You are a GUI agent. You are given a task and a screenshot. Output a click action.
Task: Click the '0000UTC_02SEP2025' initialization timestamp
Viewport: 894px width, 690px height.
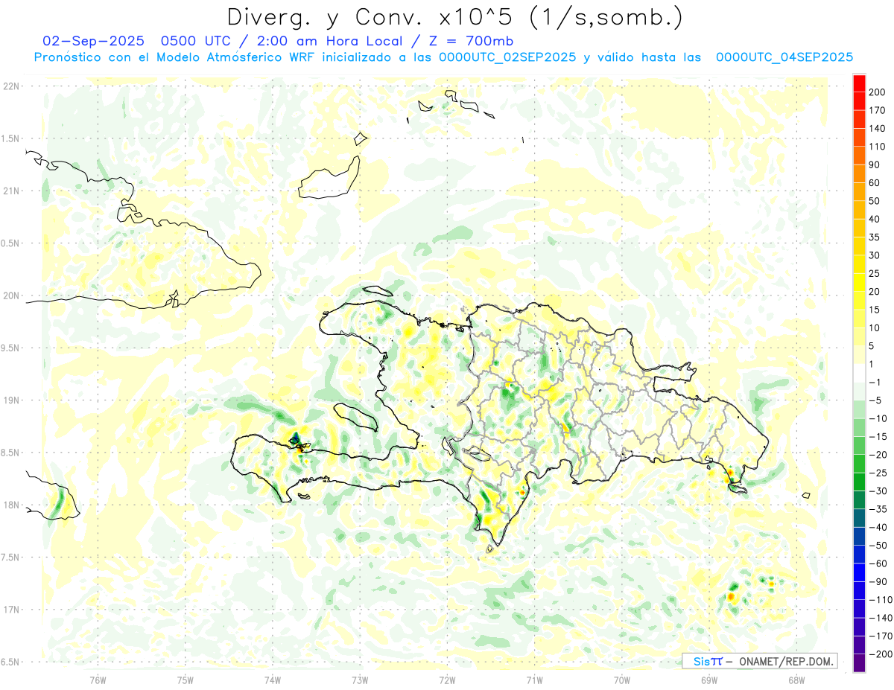(507, 57)
